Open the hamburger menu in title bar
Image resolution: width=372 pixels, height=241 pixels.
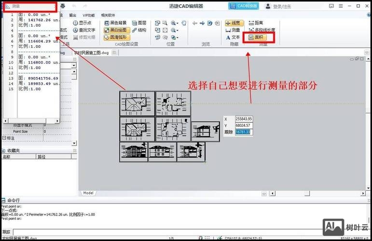click(x=341, y=6)
